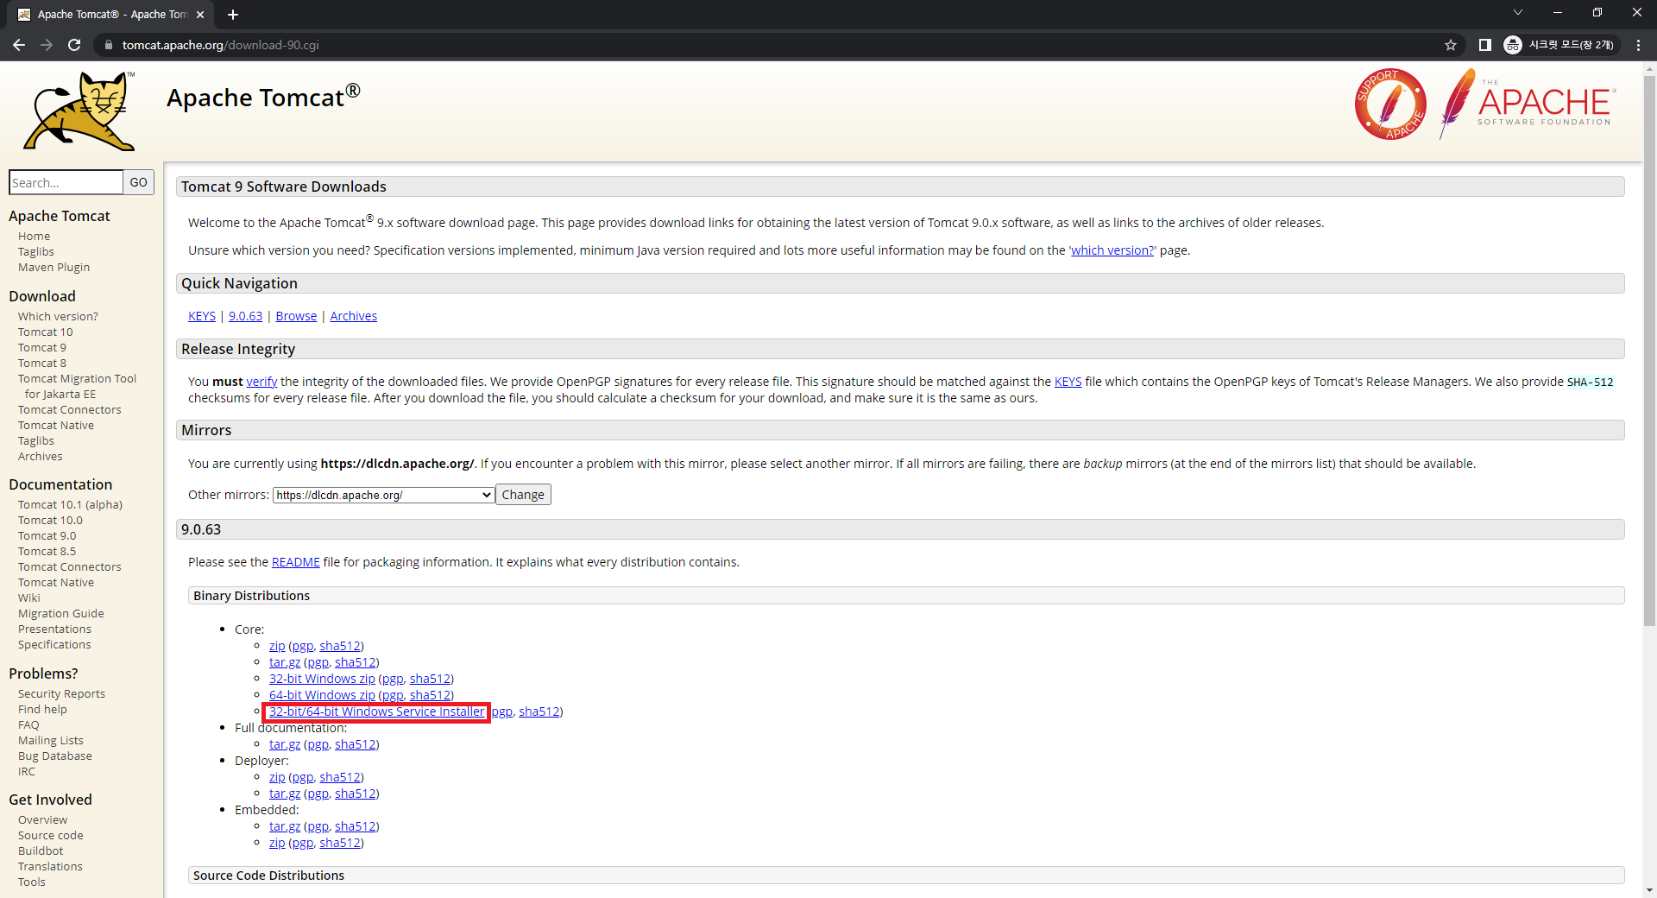
Task: Download Core zip distribution
Action: [x=276, y=646]
